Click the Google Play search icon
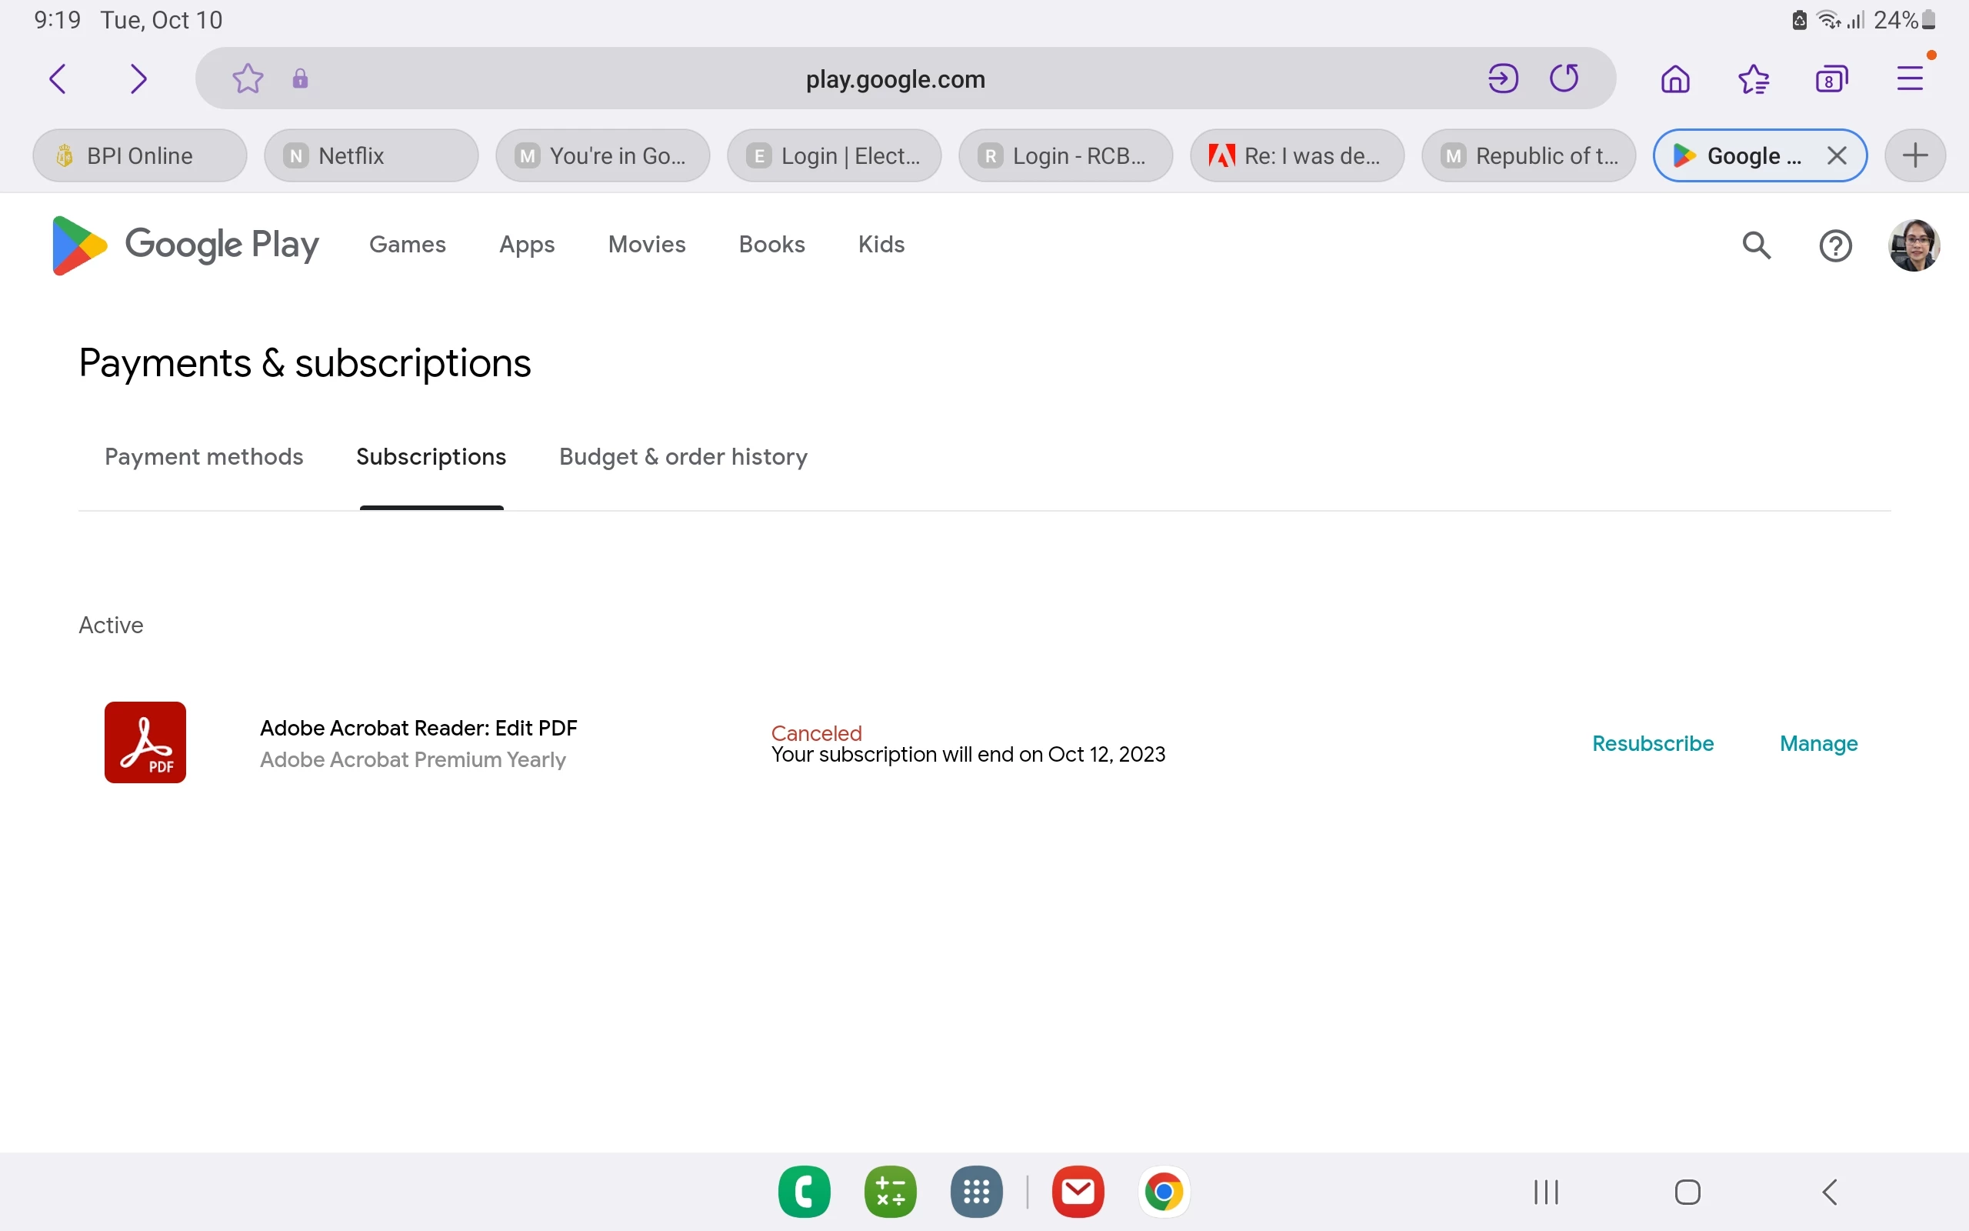 click(1757, 245)
